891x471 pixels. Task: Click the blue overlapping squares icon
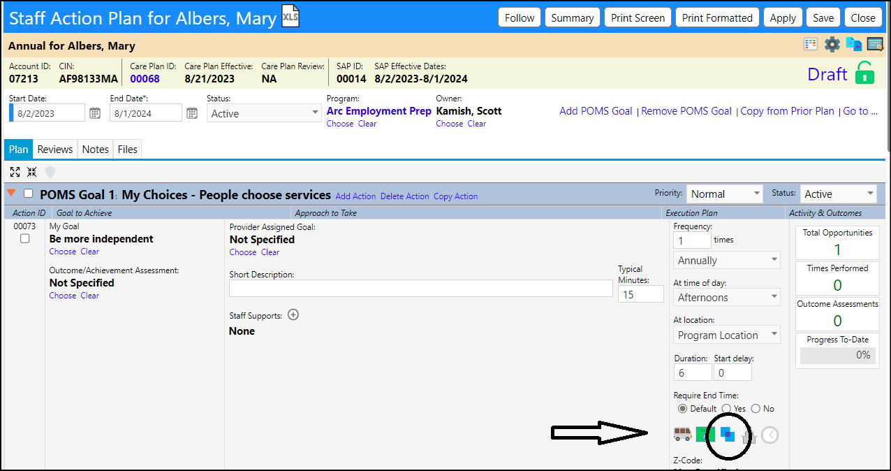point(728,434)
